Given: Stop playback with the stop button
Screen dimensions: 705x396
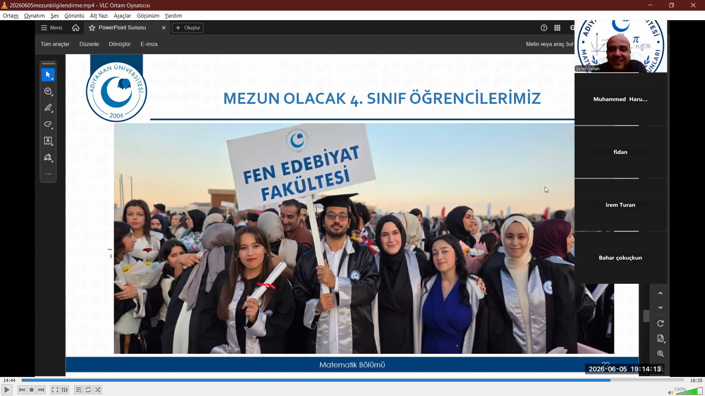Looking at the screenshot, I should (32, 390).
